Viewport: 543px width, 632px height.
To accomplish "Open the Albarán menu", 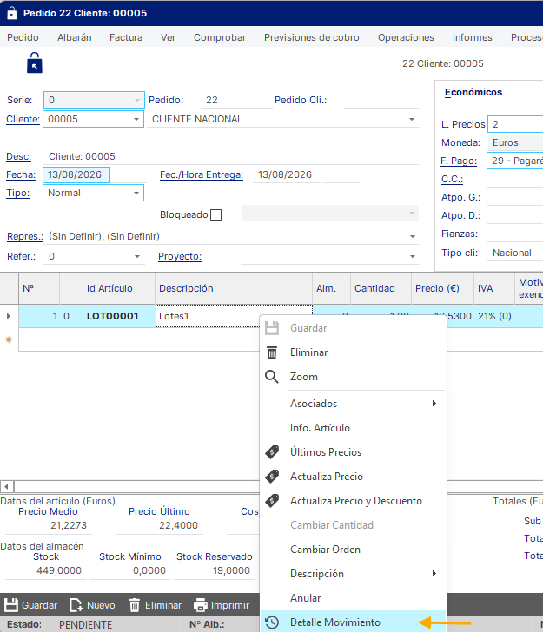I will click(x=75, y=37).
